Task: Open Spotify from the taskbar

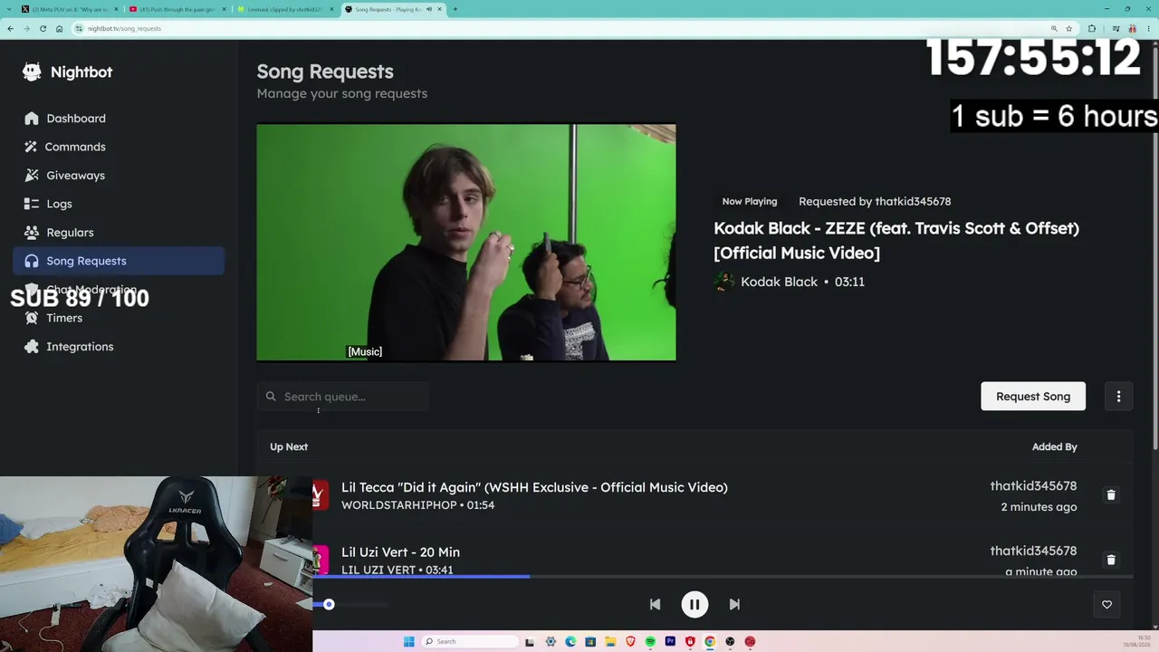Action: (x=650, y=641)
